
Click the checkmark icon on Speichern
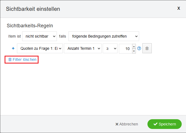click(155, 124)
